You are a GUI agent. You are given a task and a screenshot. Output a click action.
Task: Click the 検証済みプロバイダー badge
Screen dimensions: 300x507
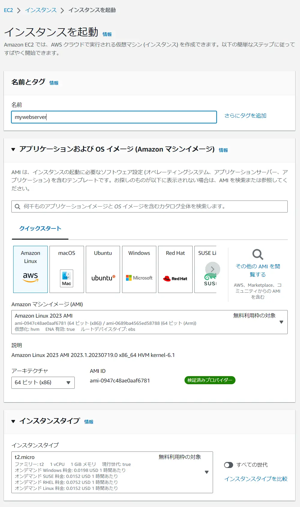pyautogui.click(x=210, y=380)
